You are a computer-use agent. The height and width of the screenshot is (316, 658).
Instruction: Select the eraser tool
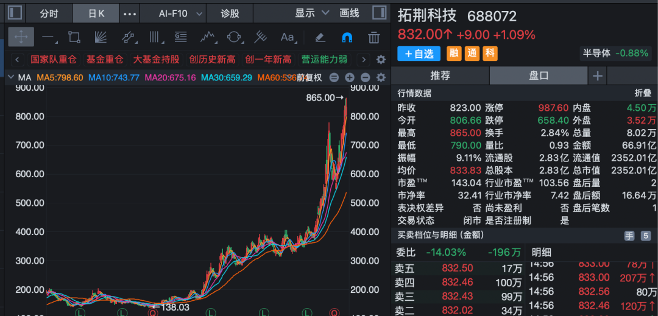(x=320, y=37)
